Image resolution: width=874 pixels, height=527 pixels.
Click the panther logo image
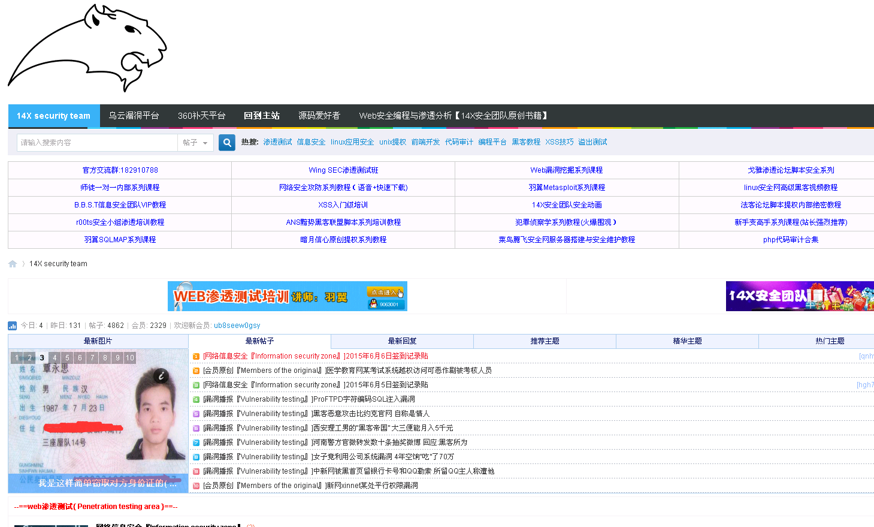(87, 48)
